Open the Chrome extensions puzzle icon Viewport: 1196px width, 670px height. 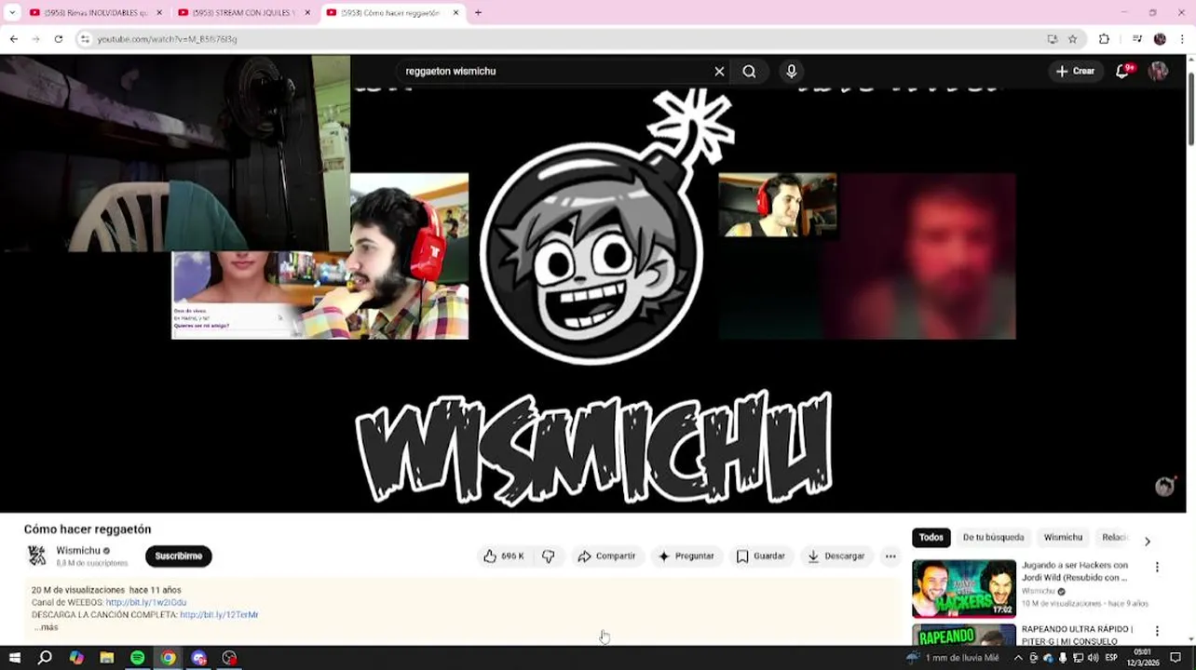coord(1105,39)
